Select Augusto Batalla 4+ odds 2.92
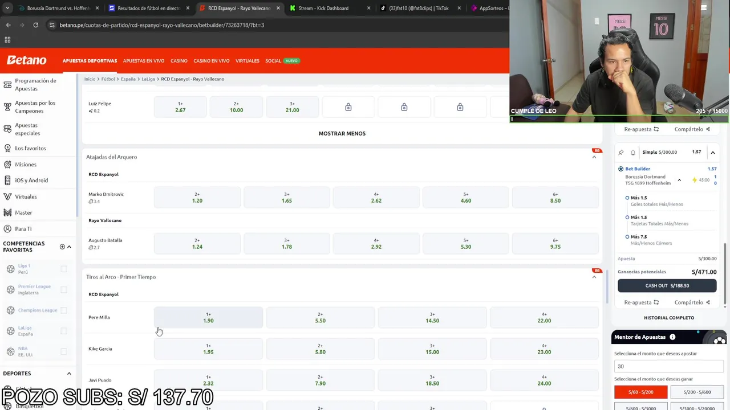The height and width of the screenshot is (410, 730). tap(376, 244)
